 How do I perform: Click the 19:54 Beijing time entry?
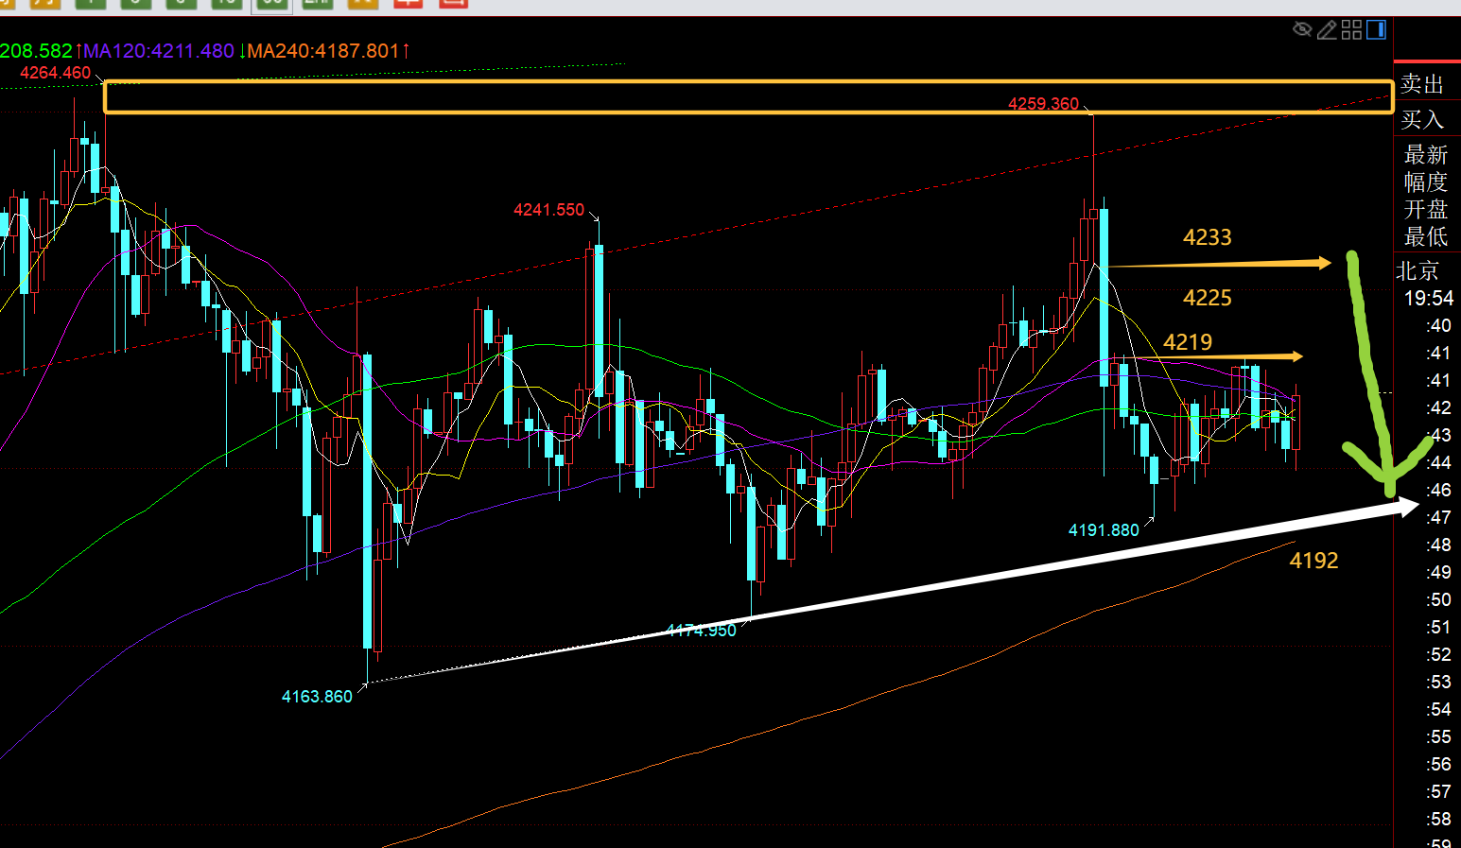[1428, 299]
